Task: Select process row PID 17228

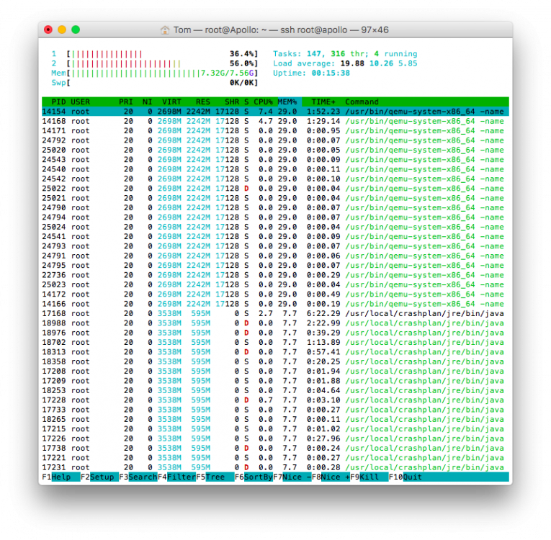Action: [x=275, y=400]
